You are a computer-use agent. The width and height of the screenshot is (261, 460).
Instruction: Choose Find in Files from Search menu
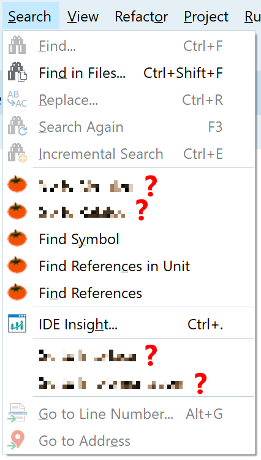(x=129, y=72)
